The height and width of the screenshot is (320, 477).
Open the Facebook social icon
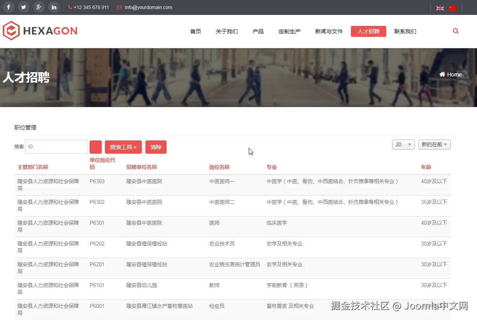tap(8, 7)
